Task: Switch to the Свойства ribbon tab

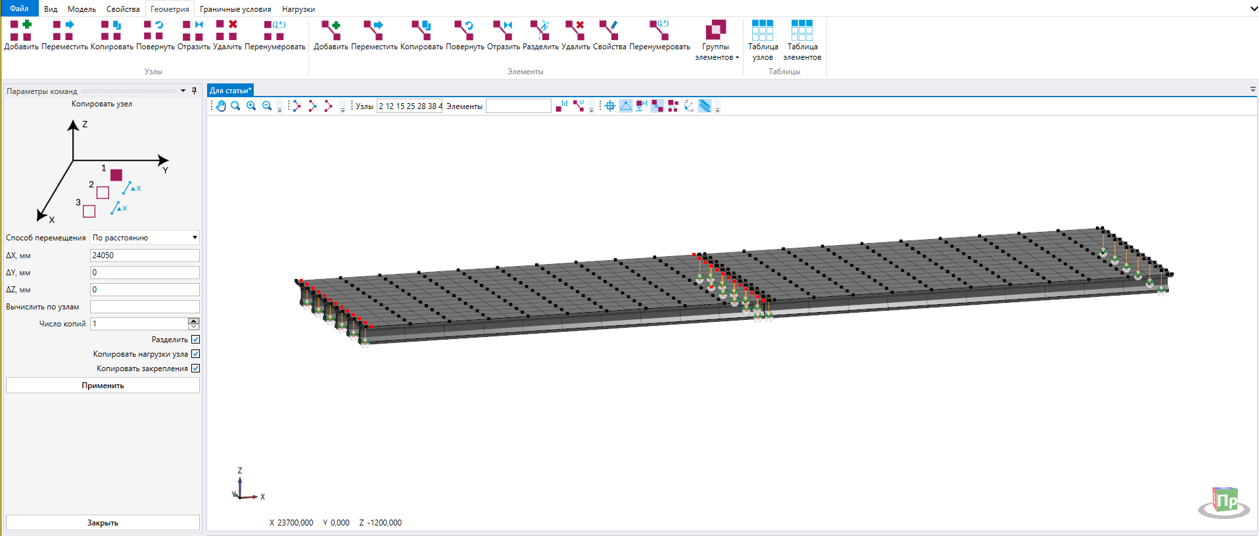Action: [x=123, y=9]
